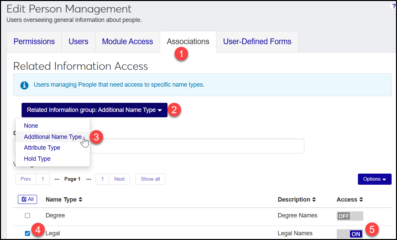
Task: Click the Legal Names description cell
Action: (295, 233)
